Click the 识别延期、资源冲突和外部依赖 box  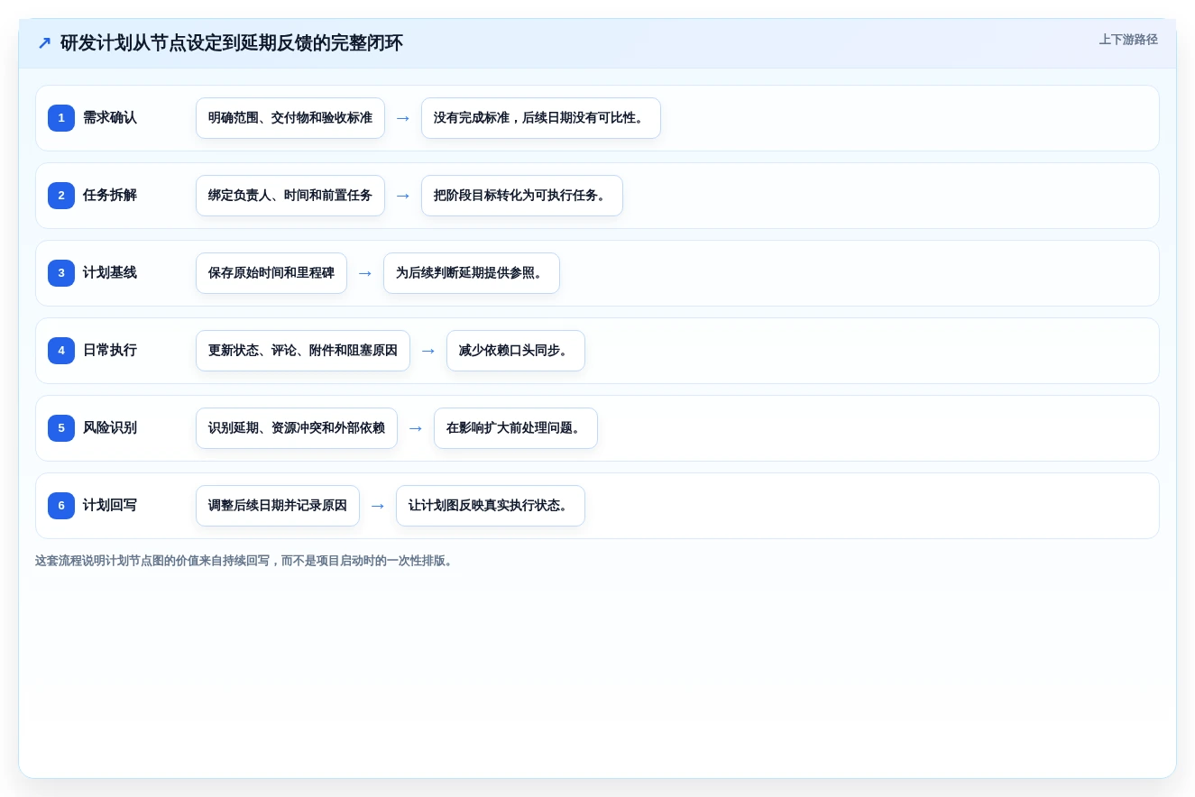pos(297,428)
